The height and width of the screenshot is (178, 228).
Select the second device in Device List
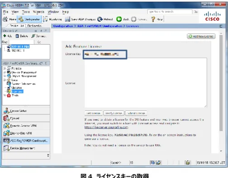tap(18, 50)
